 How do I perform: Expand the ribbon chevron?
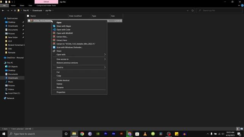(x=239, y=5)
